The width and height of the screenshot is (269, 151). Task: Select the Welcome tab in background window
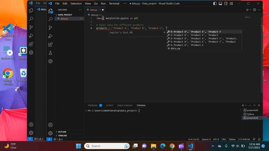click(42, 9)
